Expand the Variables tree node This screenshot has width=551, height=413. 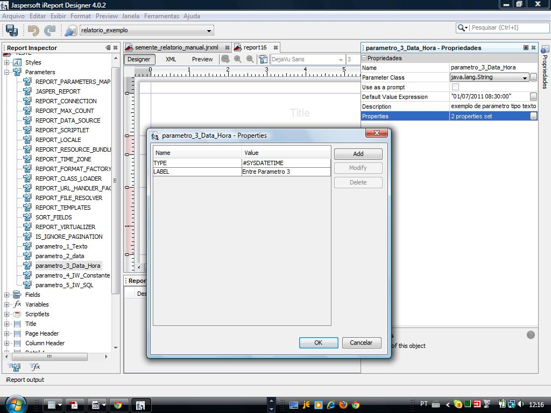[x=6, y=304]
